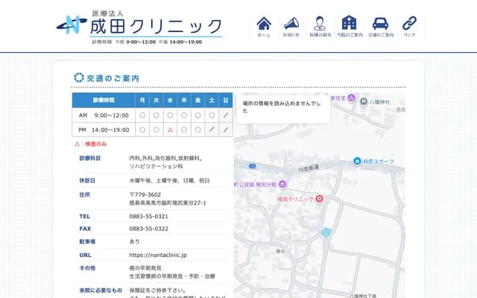Click the AM 9:00〜12:00 row label
Image resolution: width=477 pixels, height=298 pixels.
click(103, 115)
